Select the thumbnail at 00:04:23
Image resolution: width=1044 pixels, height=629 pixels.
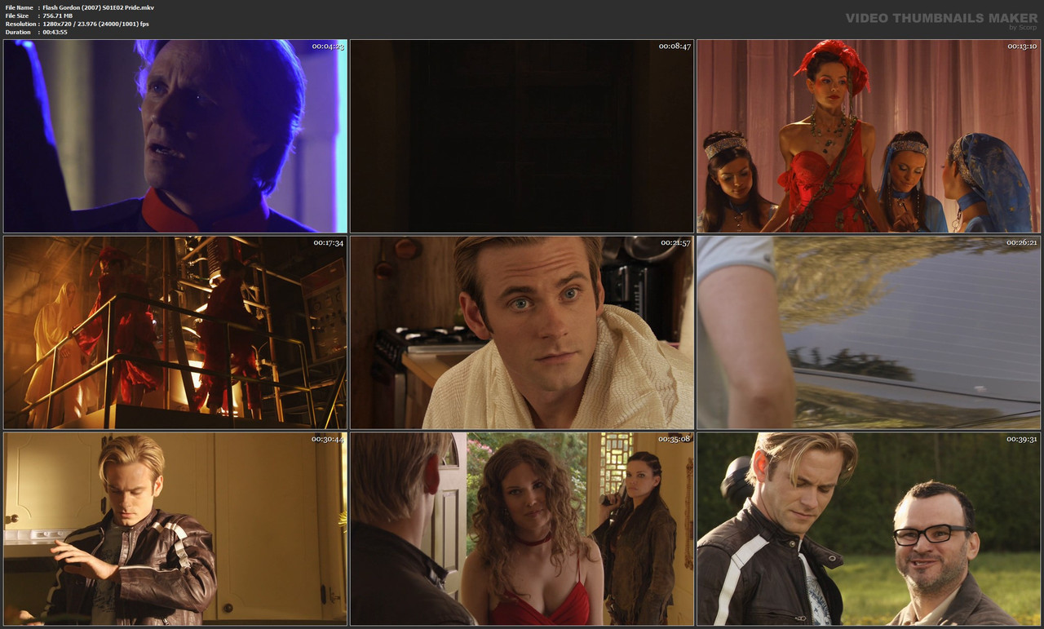point(175,136)
